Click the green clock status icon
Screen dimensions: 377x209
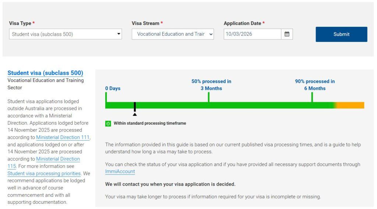click(x=108, y=124)
